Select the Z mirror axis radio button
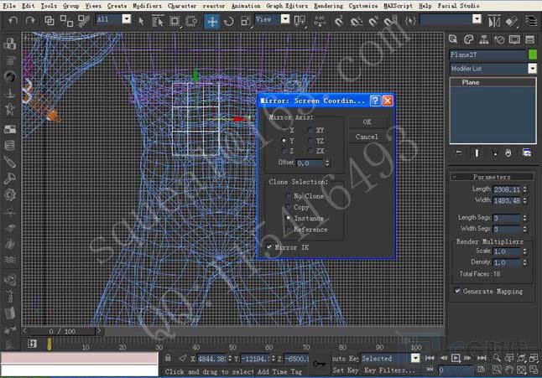Screen dimensions: 542x378 point(284,151)
